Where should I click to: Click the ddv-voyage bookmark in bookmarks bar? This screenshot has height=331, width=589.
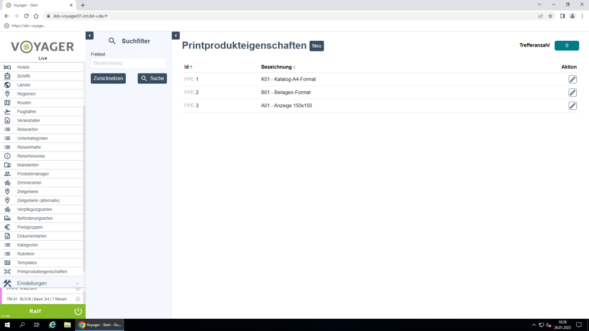pyautogui.click(x=25, y=25)
